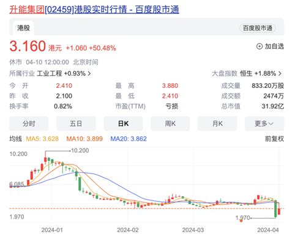Click the 2024-04 date label on chart axis

(268, 230)
